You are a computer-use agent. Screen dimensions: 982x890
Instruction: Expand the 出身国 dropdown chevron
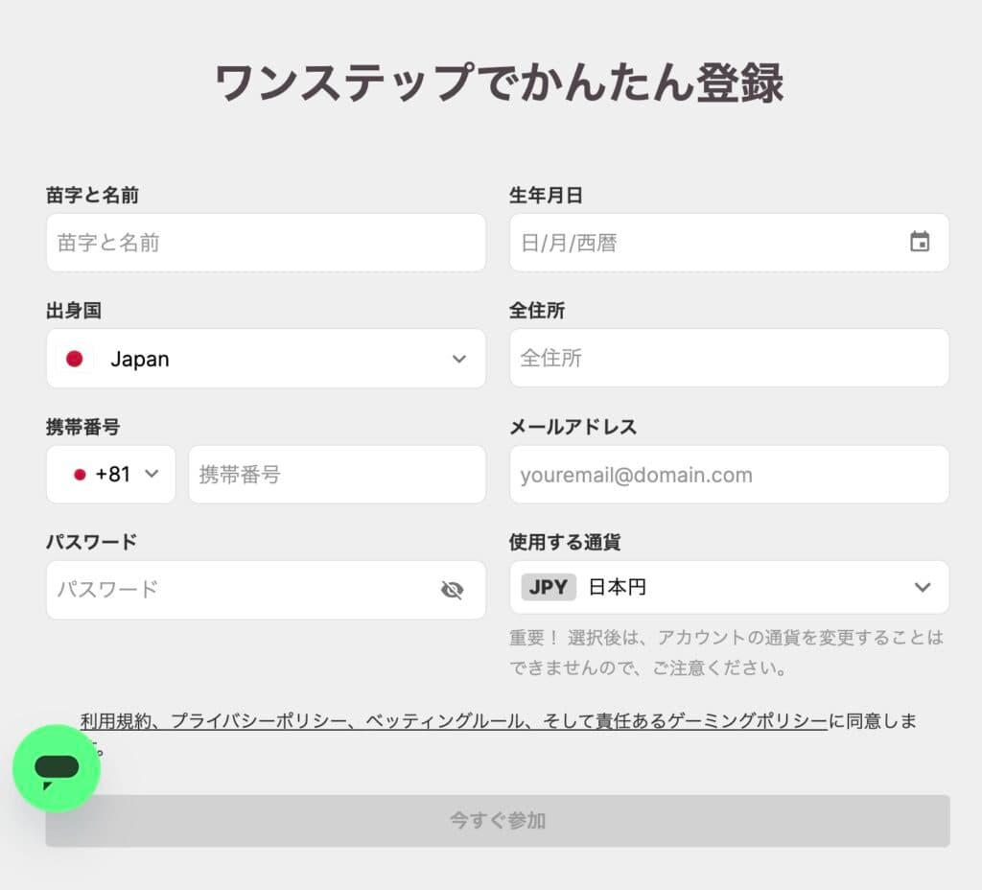click(459, 359)
